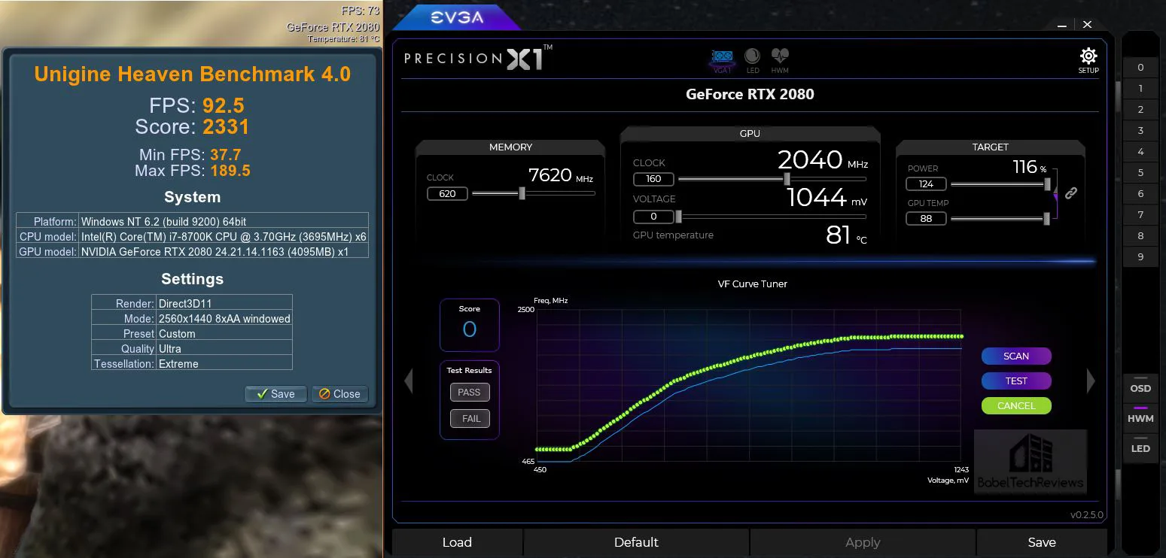Click the Score 2331 value in Heaven
This screenshot has height=558, width=1166.
(226, 127)
